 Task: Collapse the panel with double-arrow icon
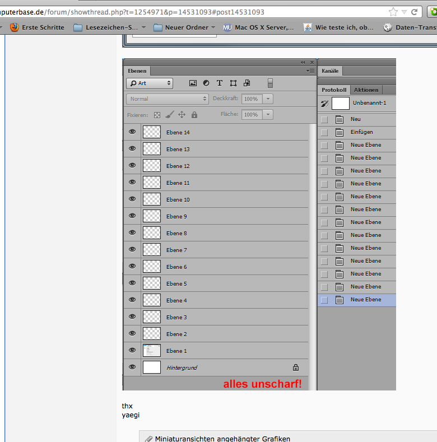[303, 63]
